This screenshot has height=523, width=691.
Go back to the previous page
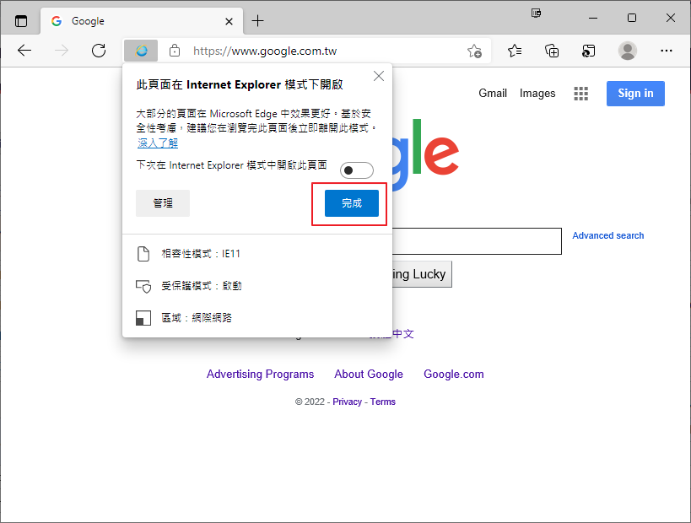(24, 51)
